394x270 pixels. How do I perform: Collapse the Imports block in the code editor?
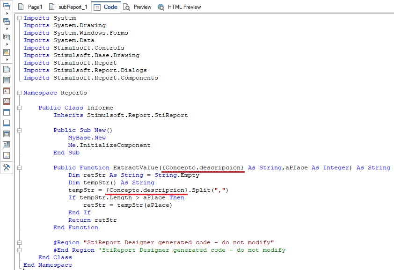[x=19, y=18]
